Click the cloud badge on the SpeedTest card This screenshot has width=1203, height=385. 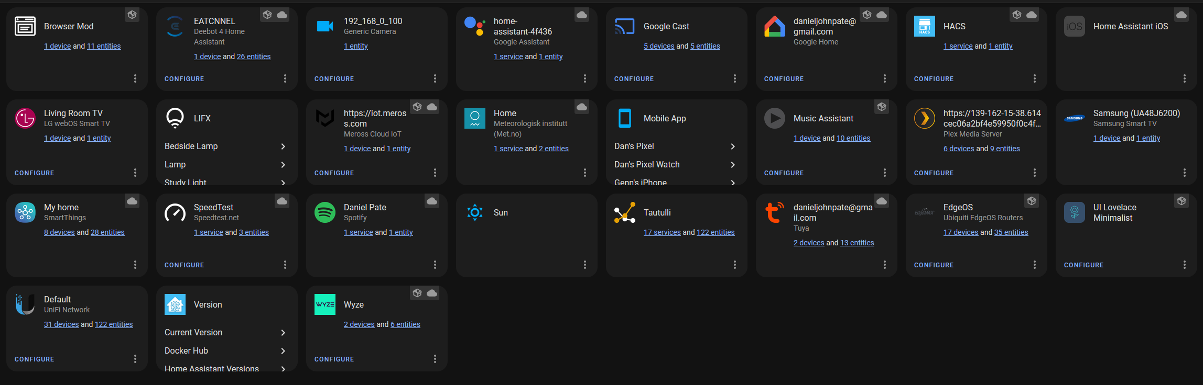tap(282, 201)
